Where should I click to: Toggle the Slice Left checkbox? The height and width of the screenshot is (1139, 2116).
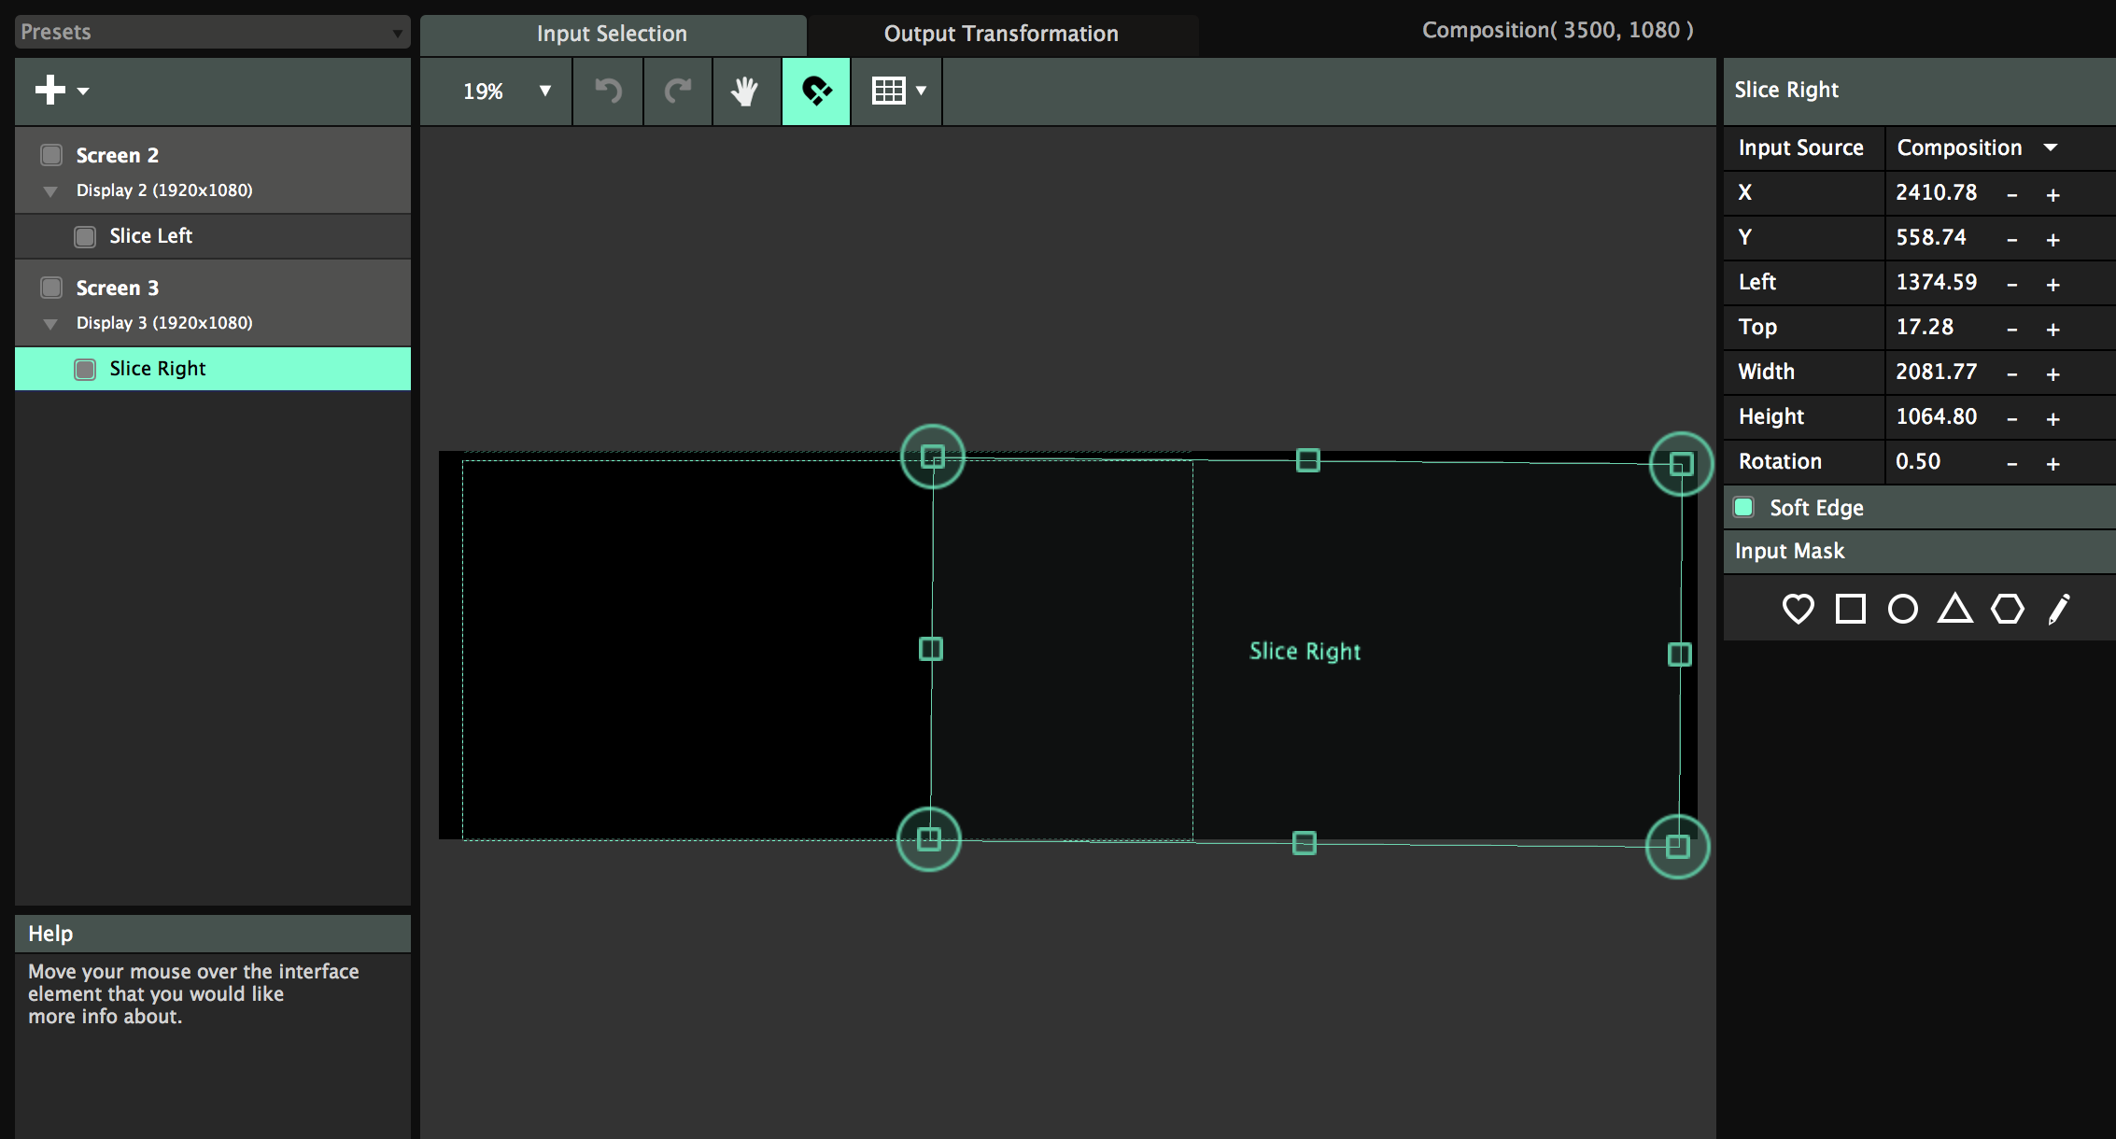(x=85, y=236)
